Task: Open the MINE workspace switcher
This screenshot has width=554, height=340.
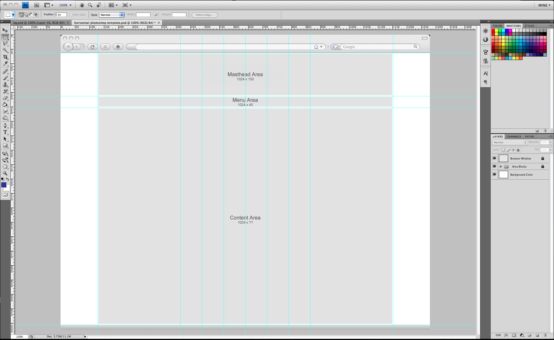Action: coord(544,5)
